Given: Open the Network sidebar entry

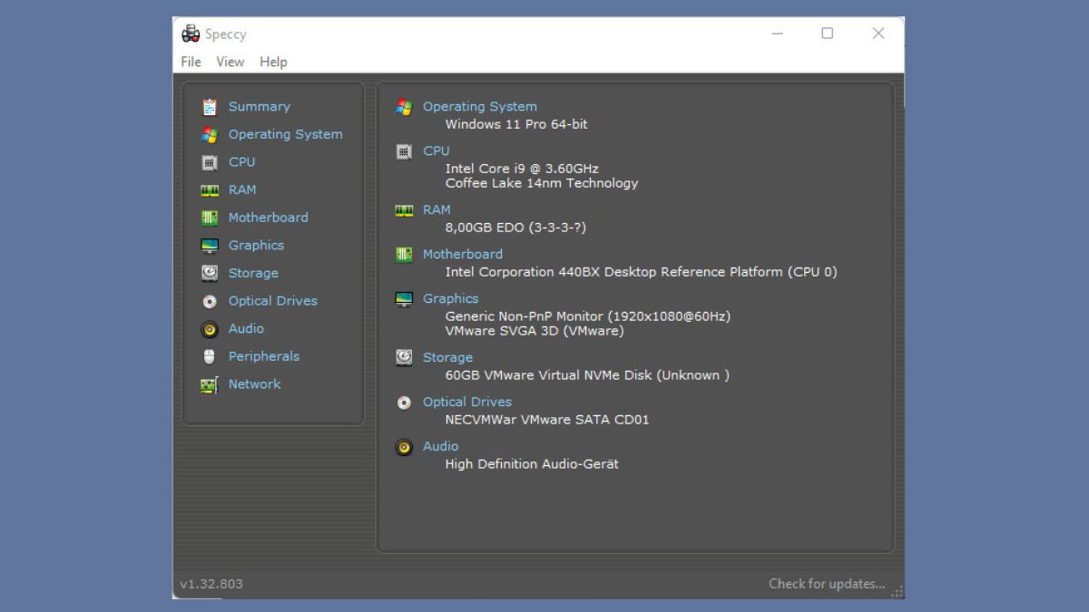Looking at the screenshot, I should 255,384.
